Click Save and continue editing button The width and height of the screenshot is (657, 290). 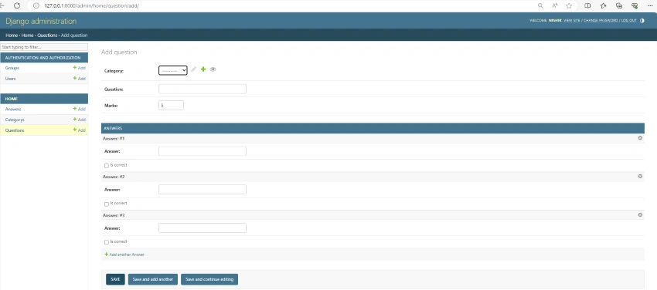209,279
